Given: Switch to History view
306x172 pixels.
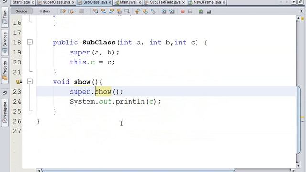Looking at the screenshot, I should coord(44,11).
